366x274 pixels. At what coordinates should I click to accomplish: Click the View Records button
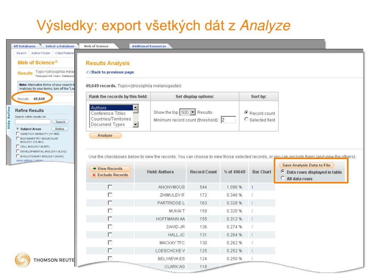coord(110,168)
